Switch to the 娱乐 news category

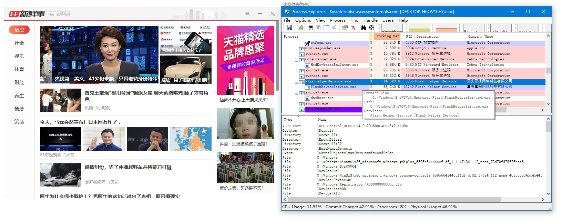coord(19,56)
